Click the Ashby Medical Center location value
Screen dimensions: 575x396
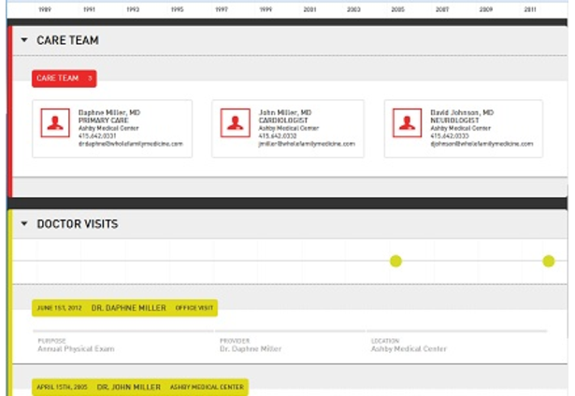409,348
